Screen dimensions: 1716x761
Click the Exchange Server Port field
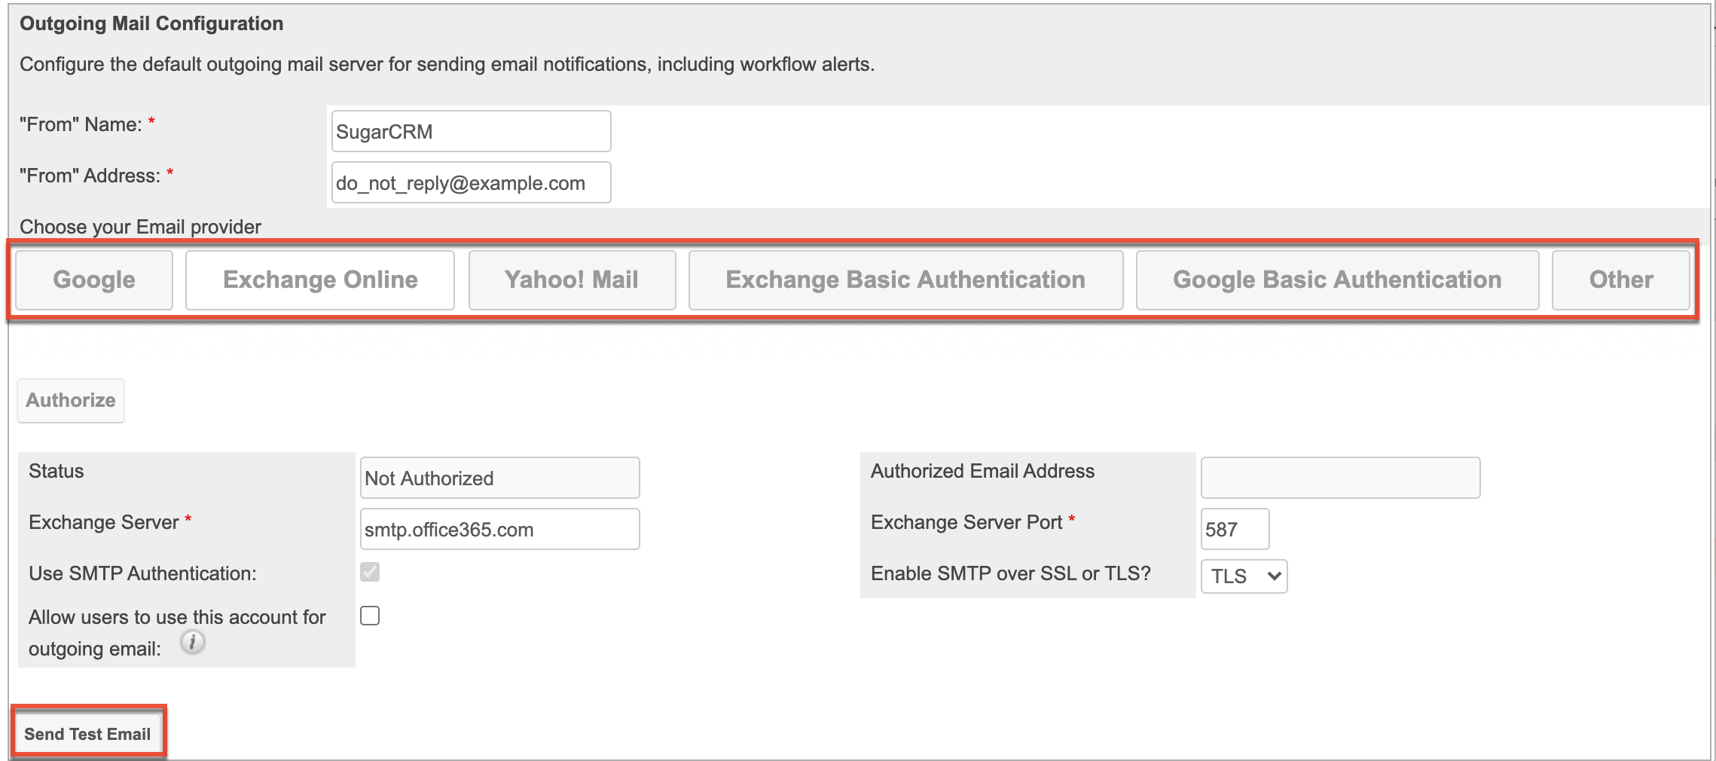click(1234, 528)
